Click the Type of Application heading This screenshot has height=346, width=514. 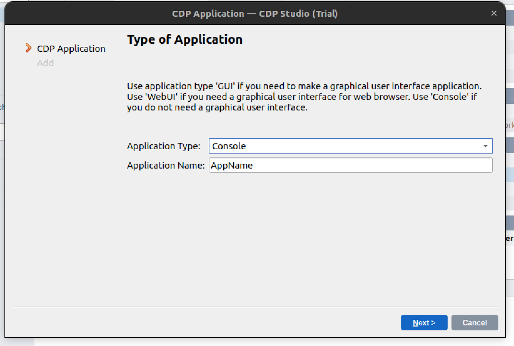click(185, 39)
